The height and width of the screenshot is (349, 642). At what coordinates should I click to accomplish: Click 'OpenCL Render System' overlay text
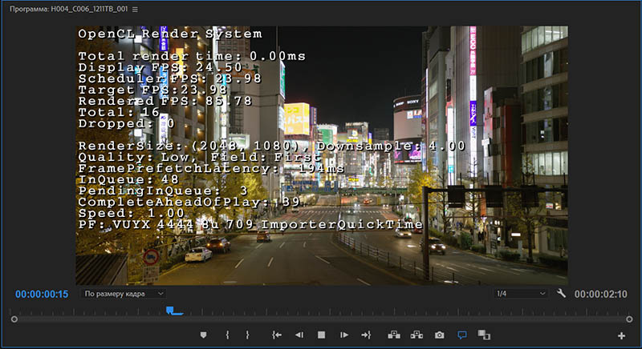click(x=170, y=34)
